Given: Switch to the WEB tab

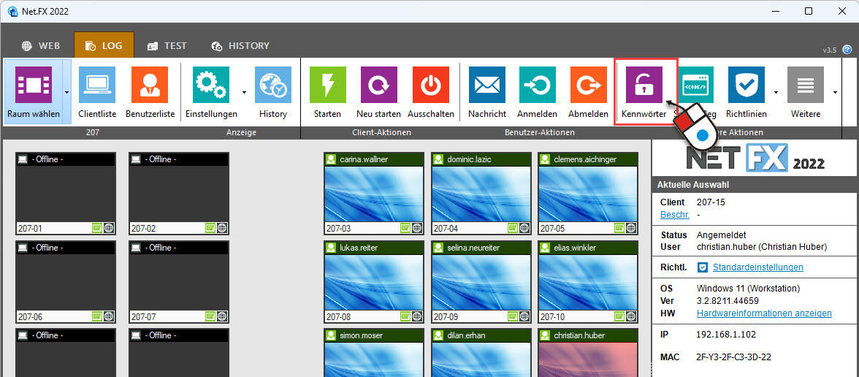Looking at the screenshot, I should (41, 46).
